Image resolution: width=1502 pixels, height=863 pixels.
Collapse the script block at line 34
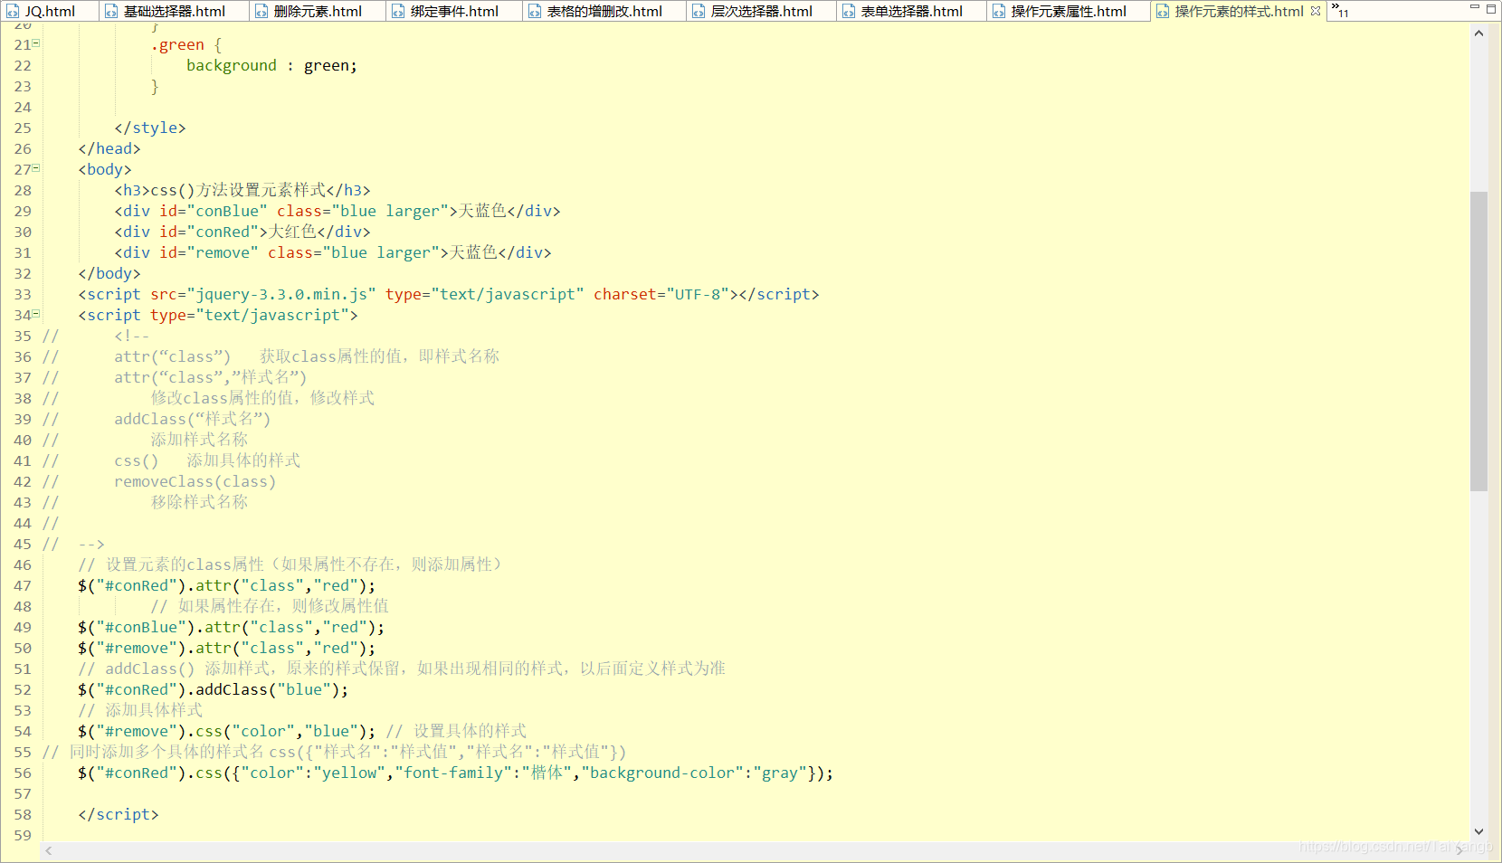[36, 313]
